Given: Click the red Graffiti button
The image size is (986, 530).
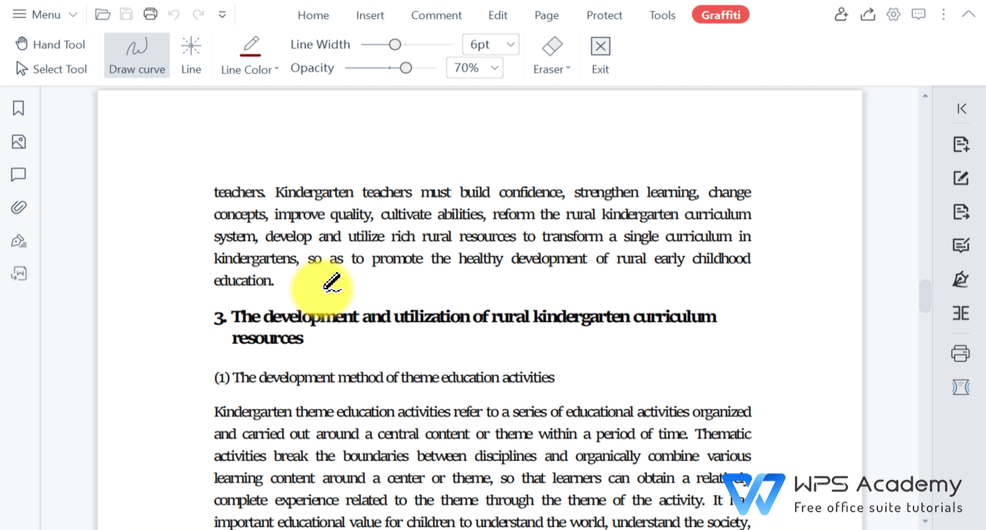Looking at the screenshot, I should pos(720,14).
